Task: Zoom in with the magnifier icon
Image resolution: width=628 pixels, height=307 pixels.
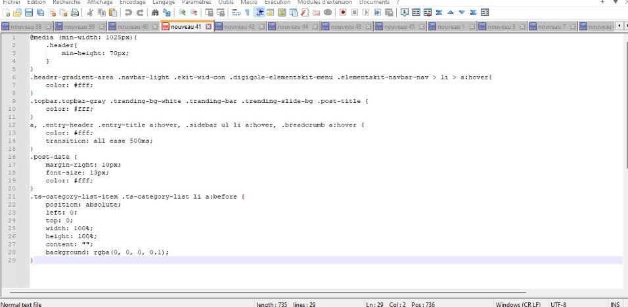Action: [182, 12]
